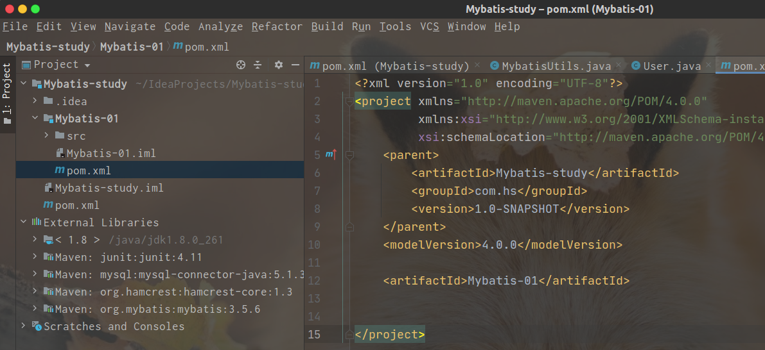
Task: Toggle the Project tool window side tab
Action: [7, 94]
